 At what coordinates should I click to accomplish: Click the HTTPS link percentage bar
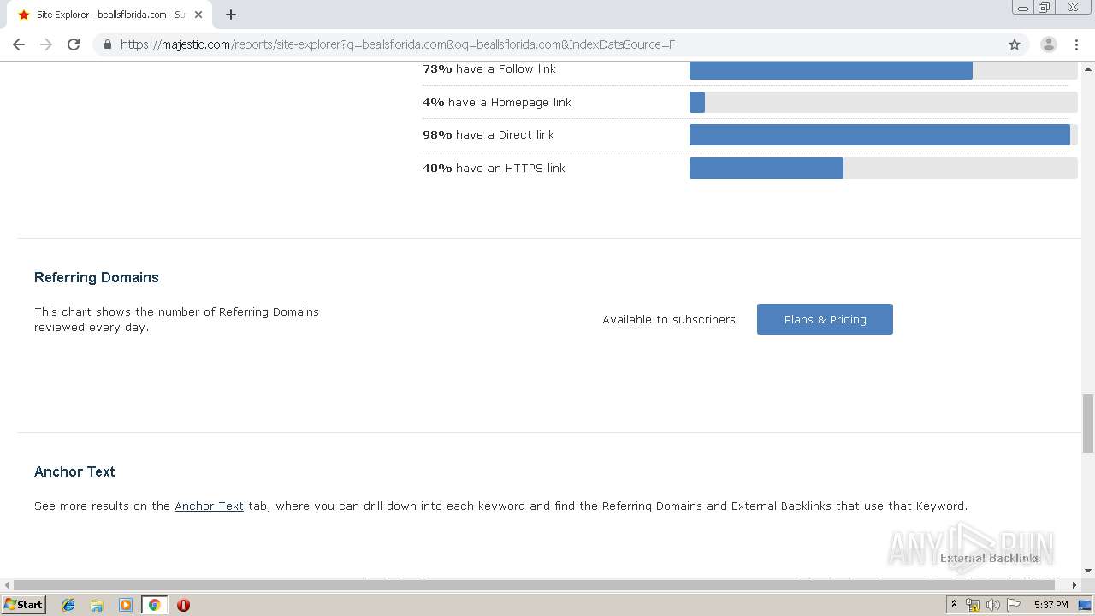pos(883,169)
